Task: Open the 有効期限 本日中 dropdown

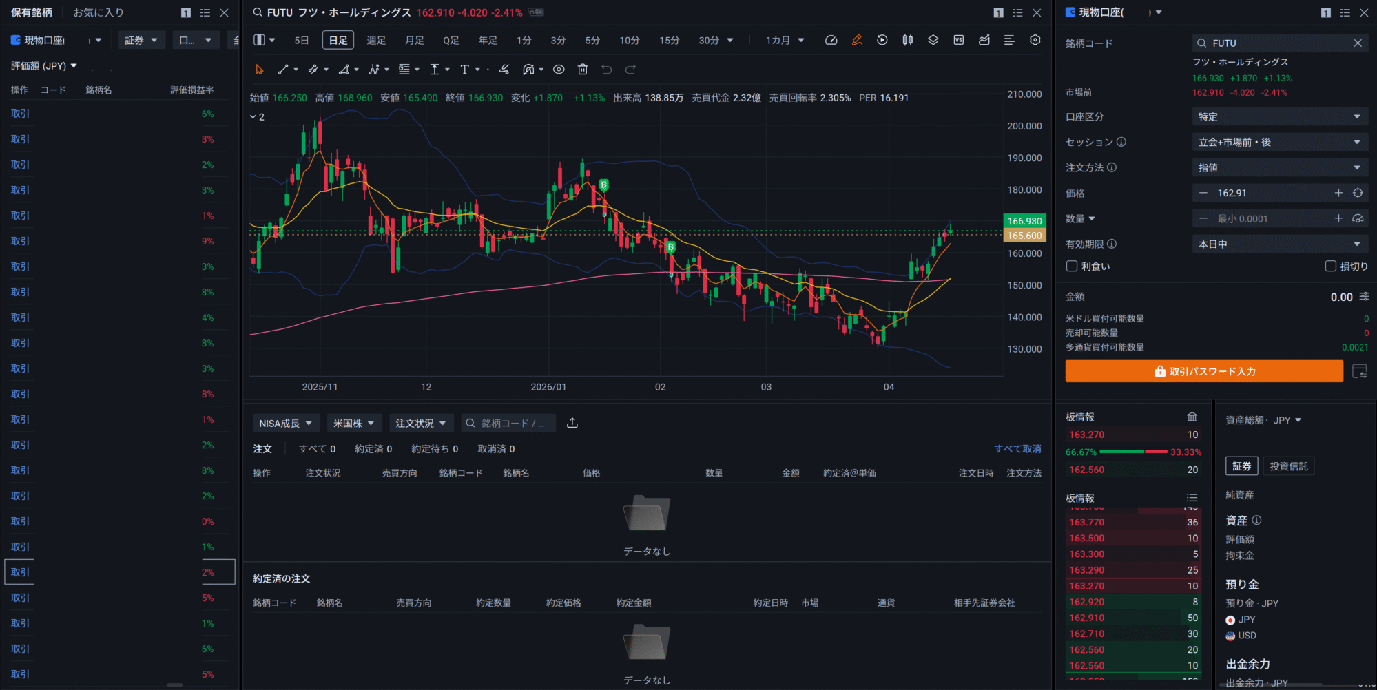Action: click(1279, 243)
